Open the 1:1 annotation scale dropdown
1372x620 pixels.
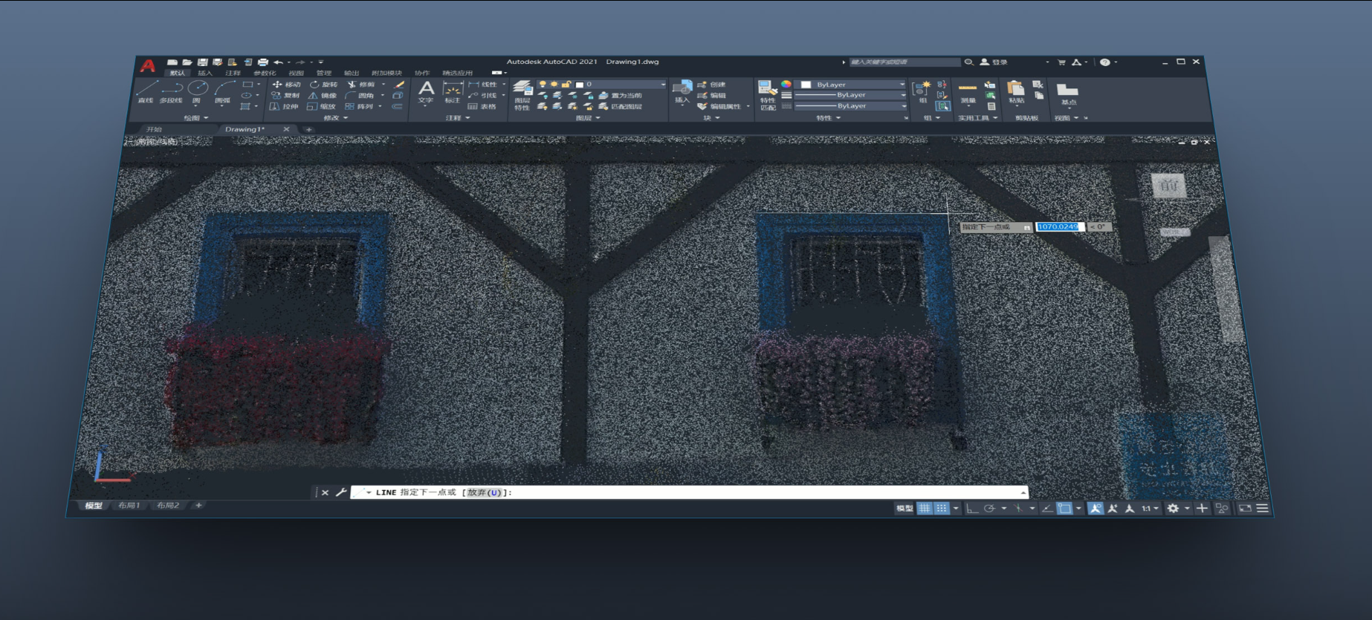[x=1150, y=509]
